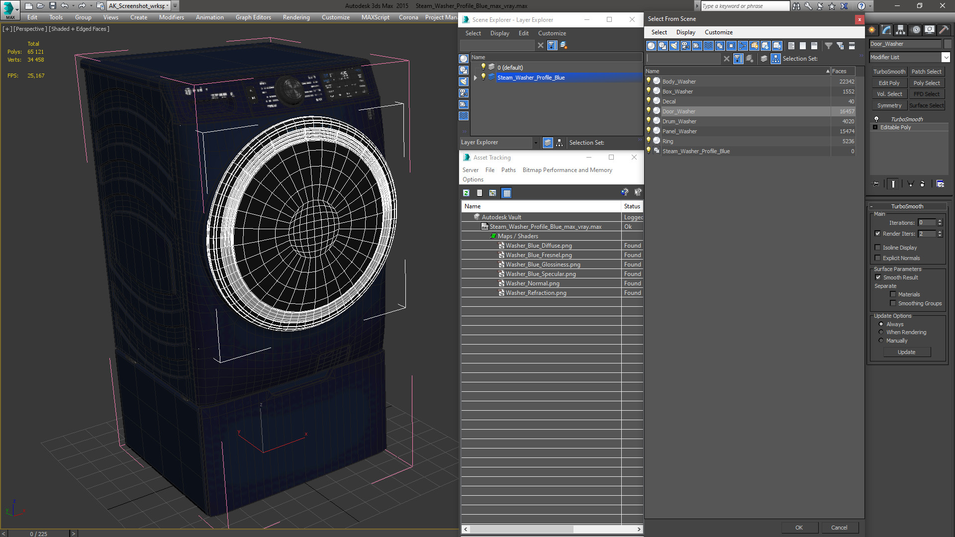The height and width of the screenshot is (537, 955).
Task: Click Symmetry modifier button
Action: [889, 105]
